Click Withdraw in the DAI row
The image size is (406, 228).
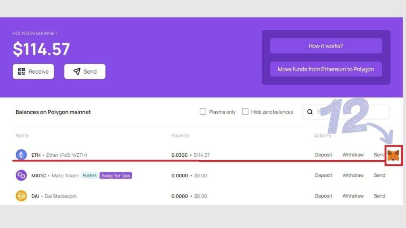353,196
